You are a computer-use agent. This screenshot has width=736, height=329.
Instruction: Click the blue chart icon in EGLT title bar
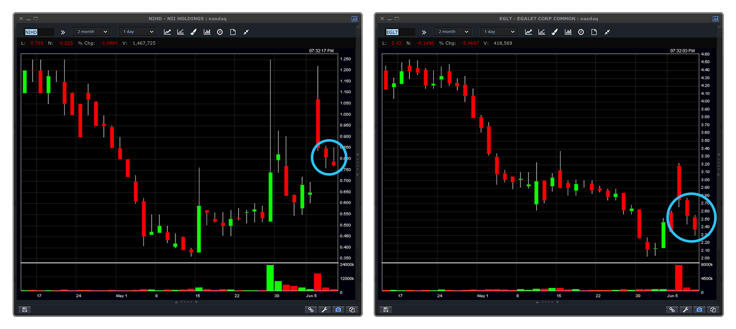[715, 19]
